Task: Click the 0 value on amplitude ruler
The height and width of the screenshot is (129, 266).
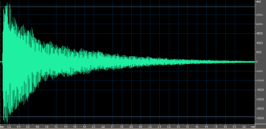Action: 257,62
